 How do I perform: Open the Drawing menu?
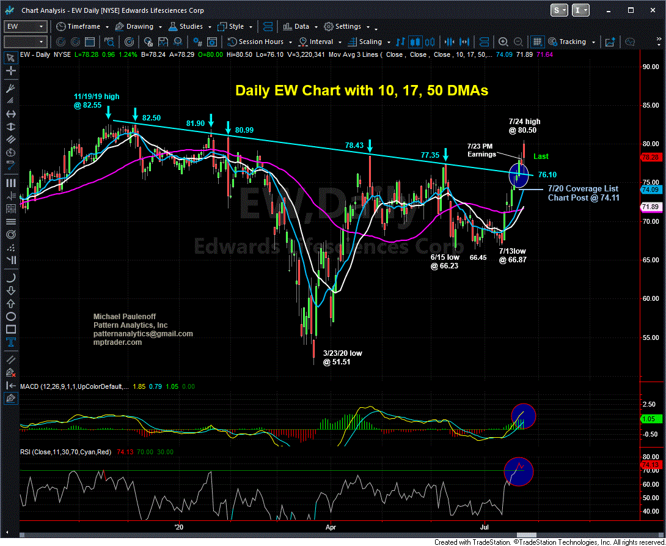pos(138,26)
